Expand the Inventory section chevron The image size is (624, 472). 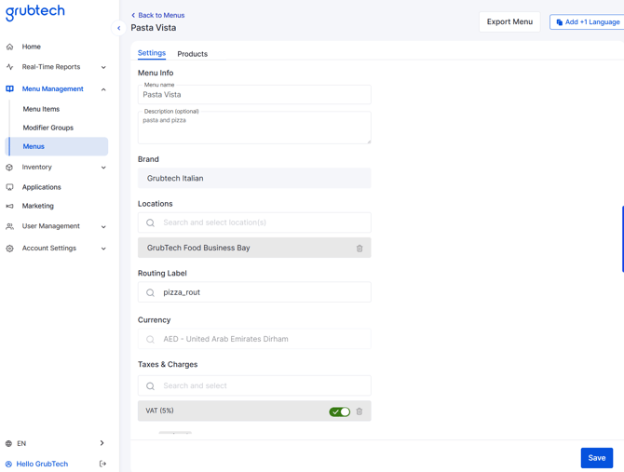click(x=103, y=168)
